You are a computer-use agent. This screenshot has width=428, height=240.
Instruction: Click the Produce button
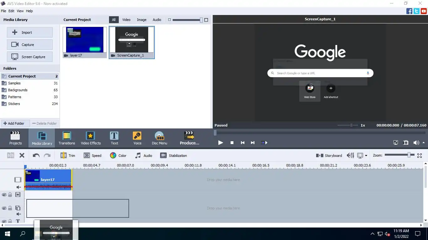(189, 138)
